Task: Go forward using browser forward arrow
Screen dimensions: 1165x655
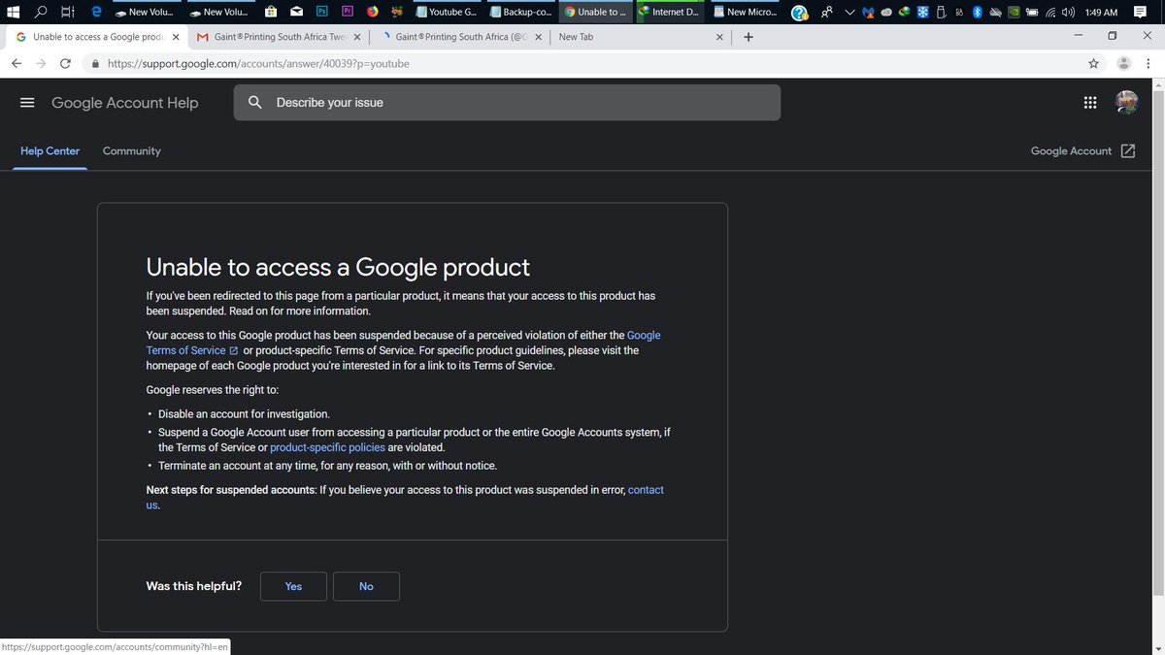Action: pyautogui.click(x=40, y=63)
